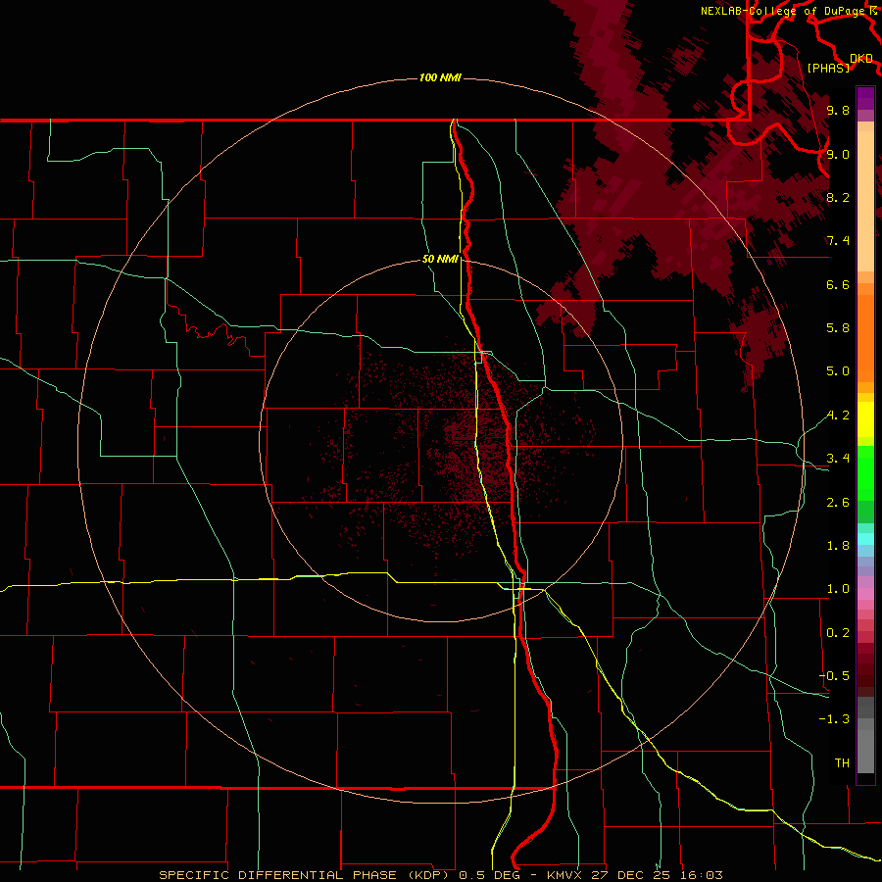This screenshot has width=882, height=882.
Task: Click "SPECIFIC DIFFERENTIAL PHASE" in the caption
Action: (279, 875)
